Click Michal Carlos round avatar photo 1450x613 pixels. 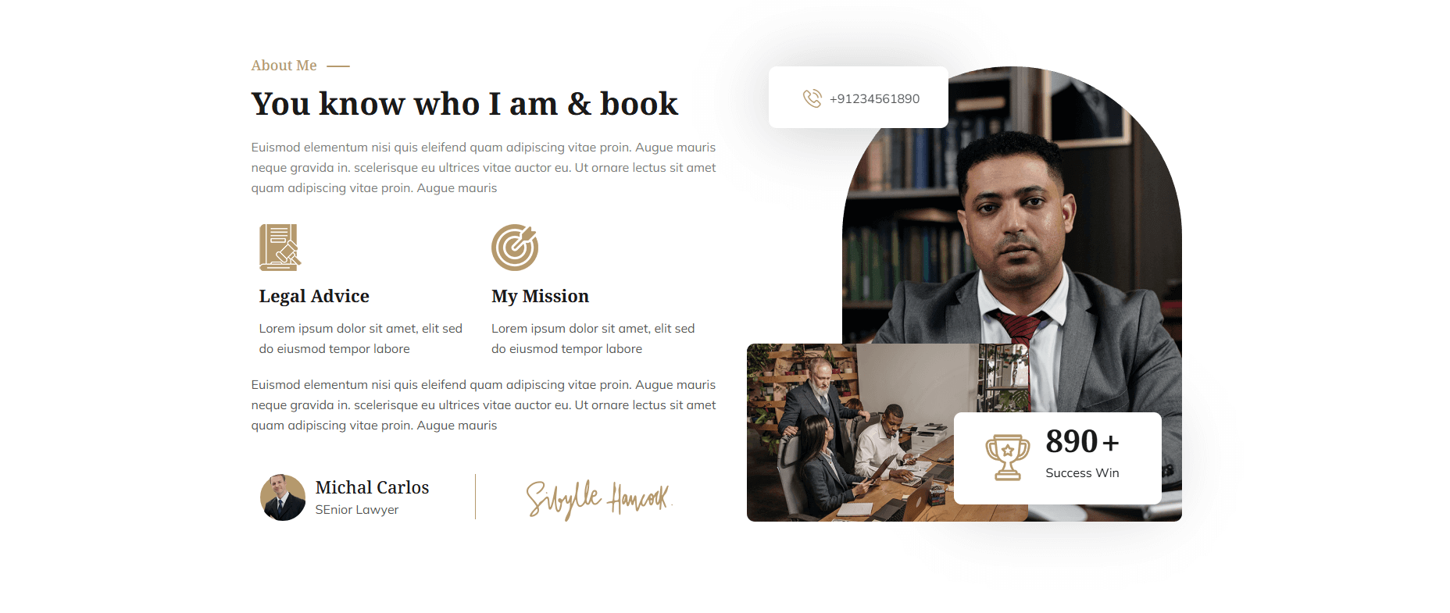pyautogui.click(x=283, y=497)
